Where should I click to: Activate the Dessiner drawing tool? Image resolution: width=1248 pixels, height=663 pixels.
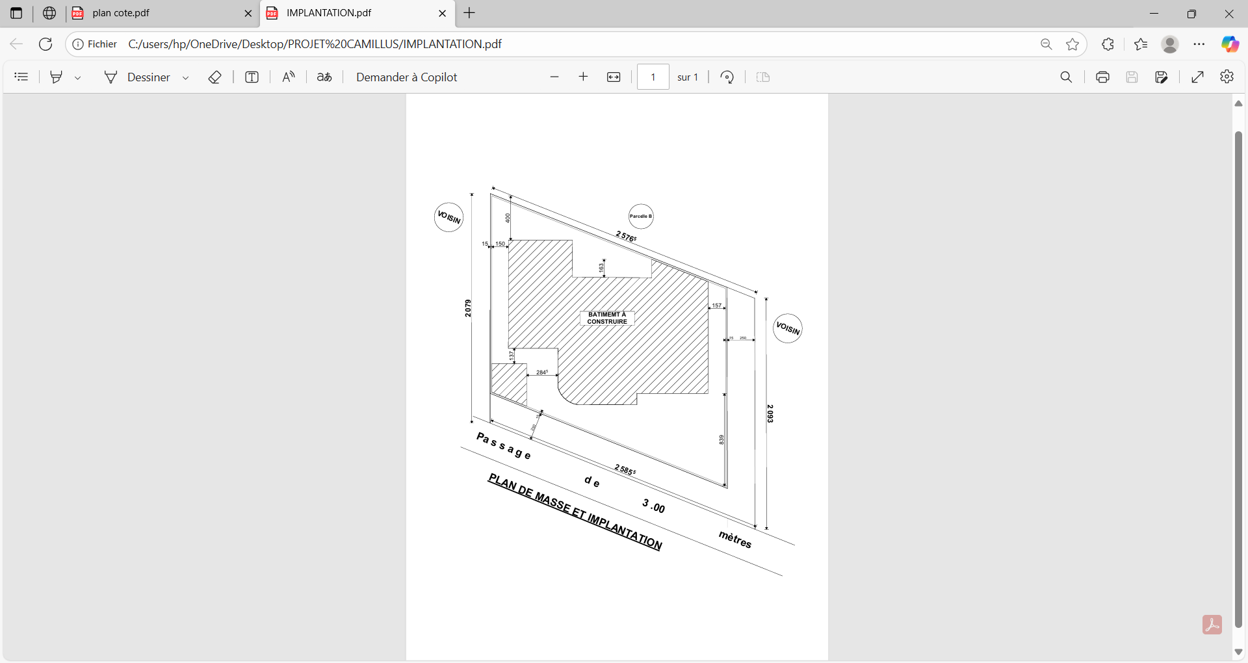[137, 77]
